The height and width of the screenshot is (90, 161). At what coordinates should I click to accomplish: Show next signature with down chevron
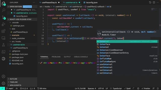click(99, 36)
